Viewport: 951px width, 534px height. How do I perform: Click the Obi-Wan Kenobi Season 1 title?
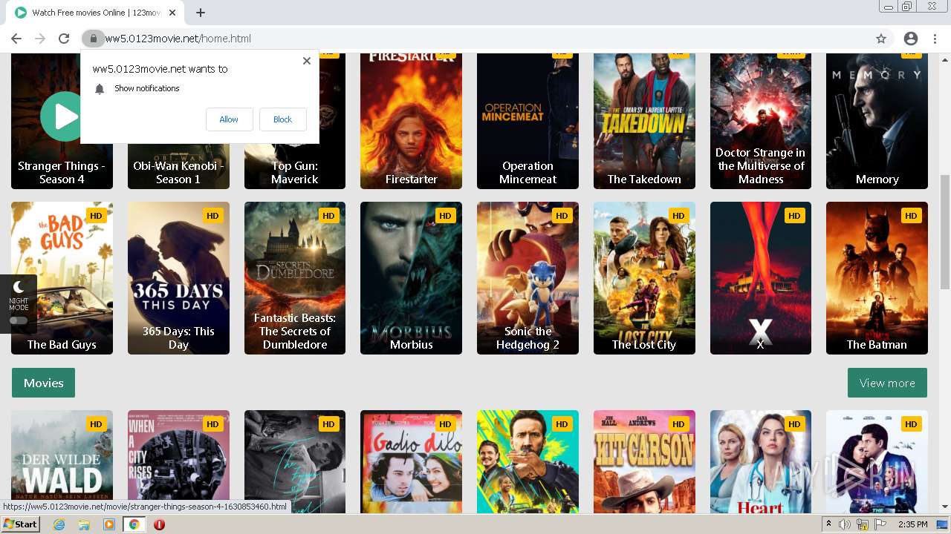[x=178, y=173]
